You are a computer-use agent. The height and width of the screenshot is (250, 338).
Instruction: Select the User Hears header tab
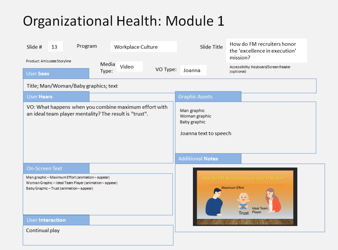[x=56, y=97]
